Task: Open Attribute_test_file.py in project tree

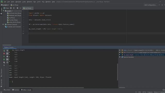Action: pyautogui.click(x=14, y=13)
